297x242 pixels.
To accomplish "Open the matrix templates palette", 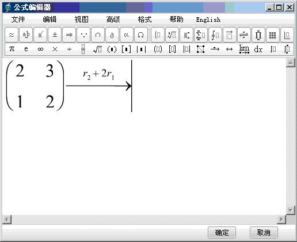I will click(x=272, y=35).
